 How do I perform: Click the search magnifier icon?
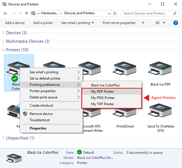[x=174, y=13]
